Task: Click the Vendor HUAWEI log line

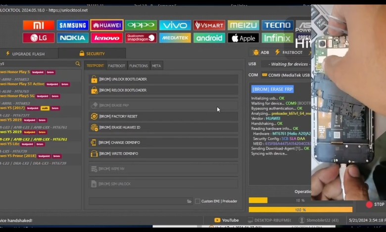Action: click(266, 118)
